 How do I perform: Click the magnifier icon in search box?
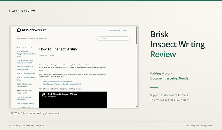pos(100,39)
